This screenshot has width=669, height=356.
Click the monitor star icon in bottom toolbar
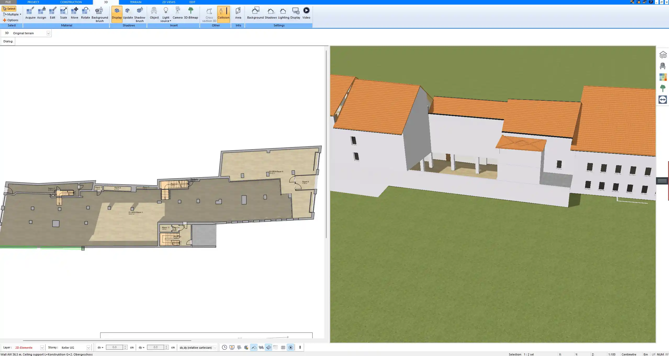[232, 347]
